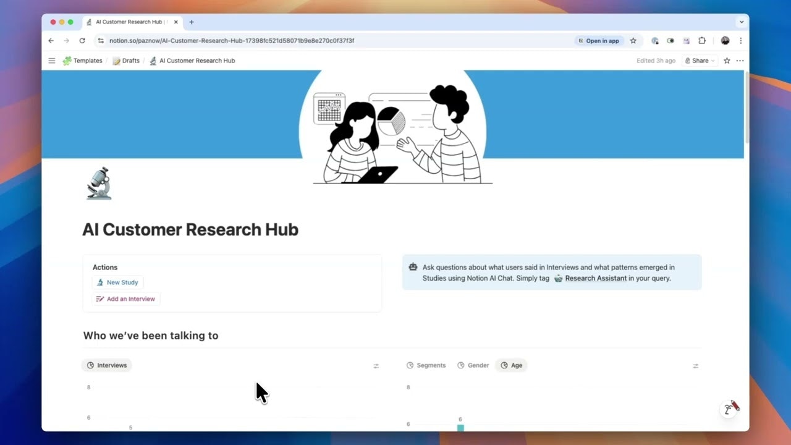791x445 pixels.
Task: Open the Interviews chart filter settings icon
Action: click(x=376, y=365)
